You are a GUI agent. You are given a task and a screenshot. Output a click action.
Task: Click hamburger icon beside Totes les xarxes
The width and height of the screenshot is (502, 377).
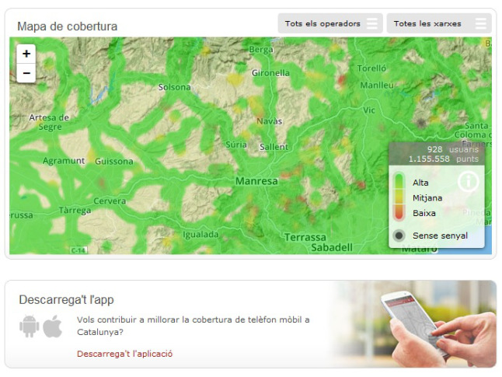coord(481,24)
